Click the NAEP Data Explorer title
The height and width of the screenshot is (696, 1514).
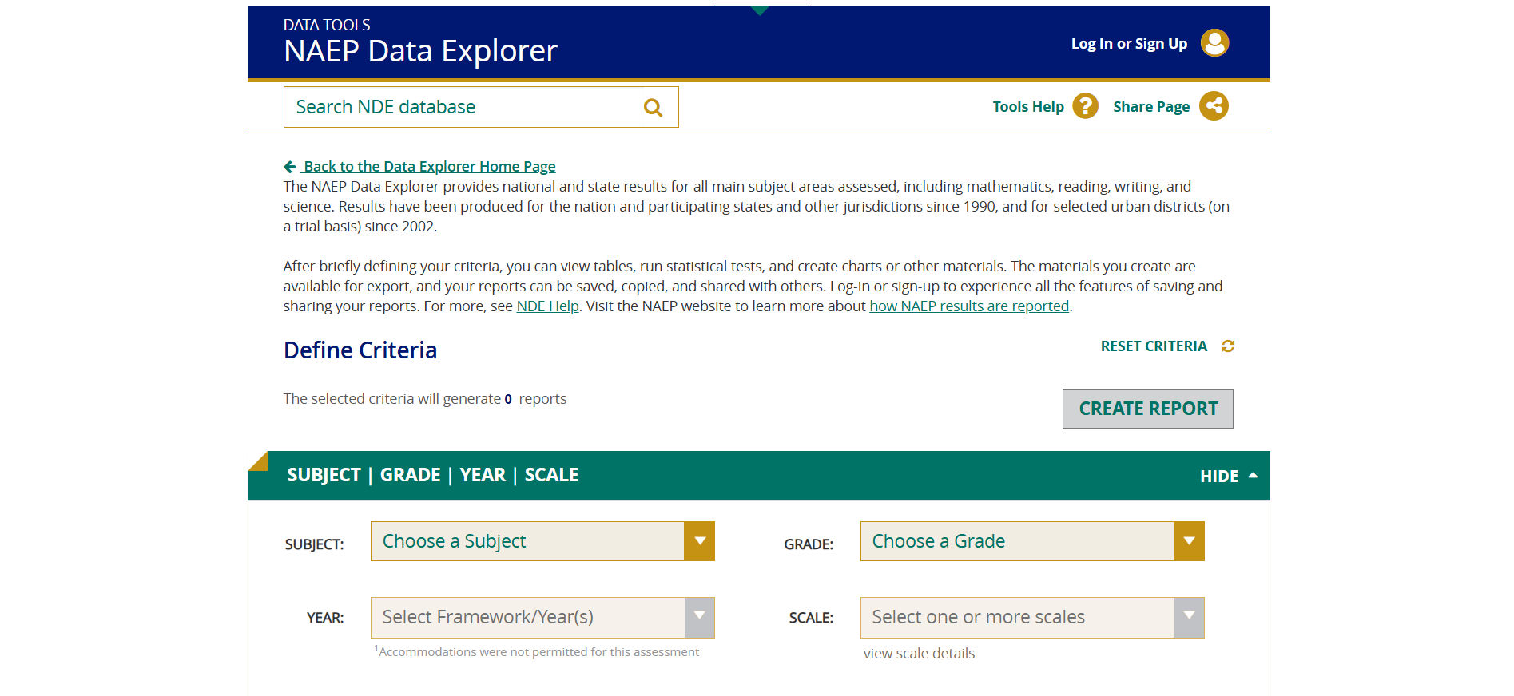pyautogui.click(x=420, y=51)
